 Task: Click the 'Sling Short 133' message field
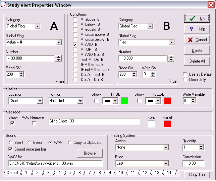pos(94,121)
